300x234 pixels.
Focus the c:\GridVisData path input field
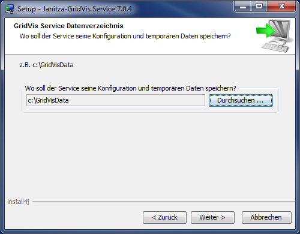(x=116, y=100)
